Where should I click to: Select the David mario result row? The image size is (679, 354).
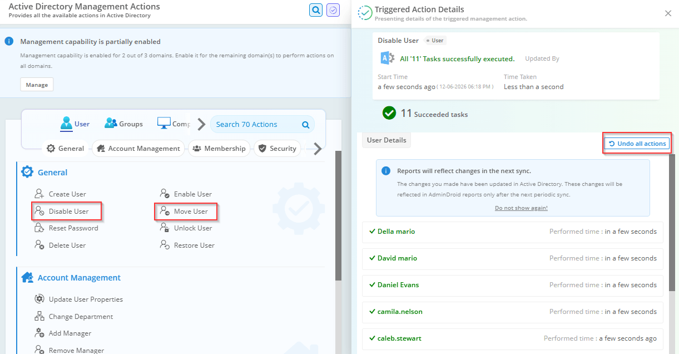[x=513, y=258]
